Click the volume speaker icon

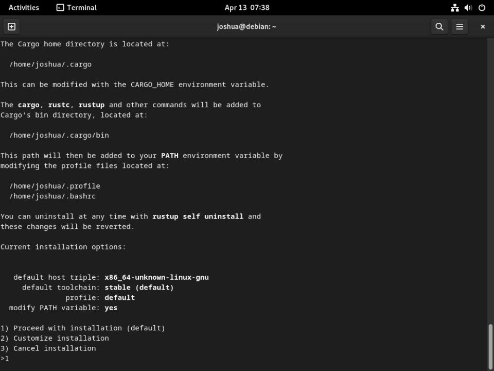[467, 8]
